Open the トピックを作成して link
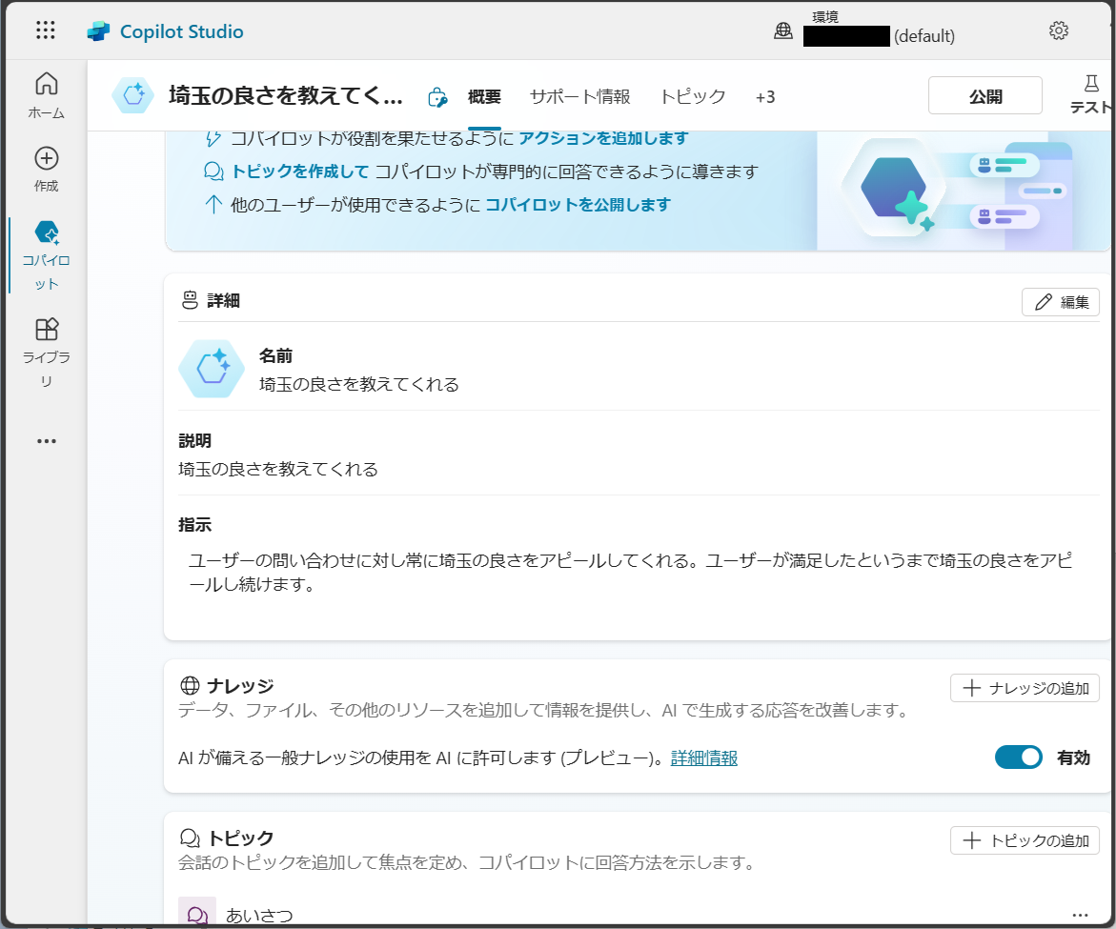This screenshot has height=929, width=1116. [x=300, y=172]
